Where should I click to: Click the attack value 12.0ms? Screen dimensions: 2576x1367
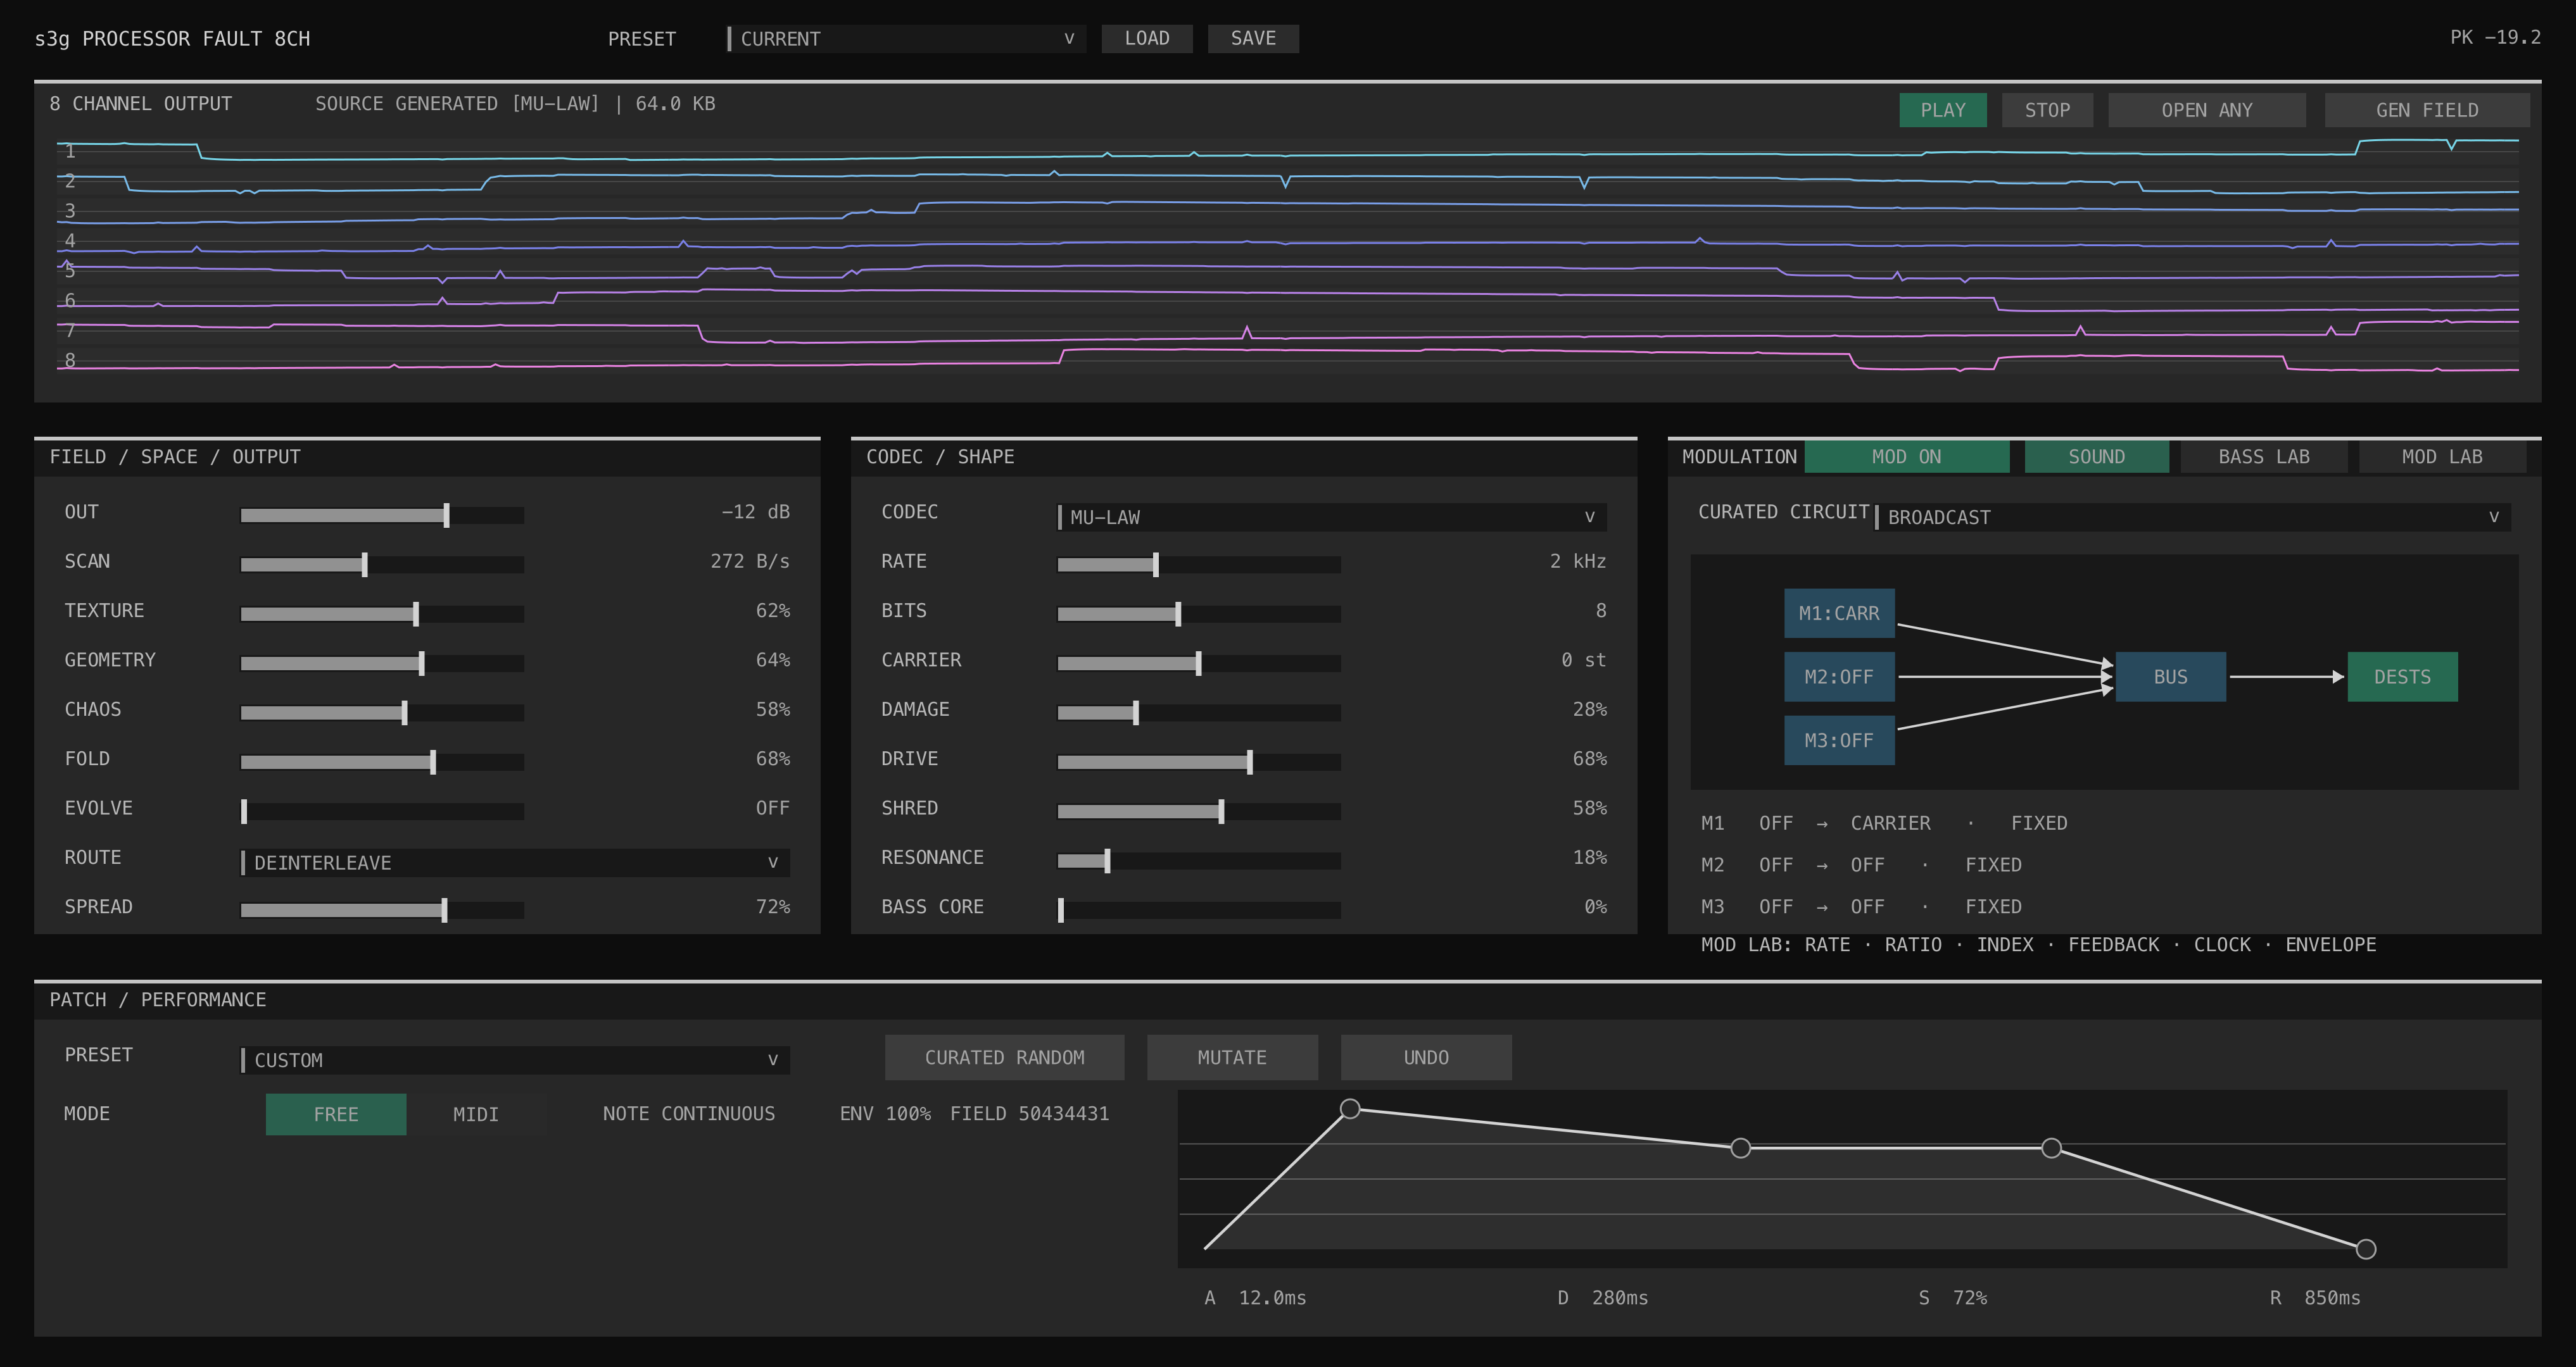1272,1298
